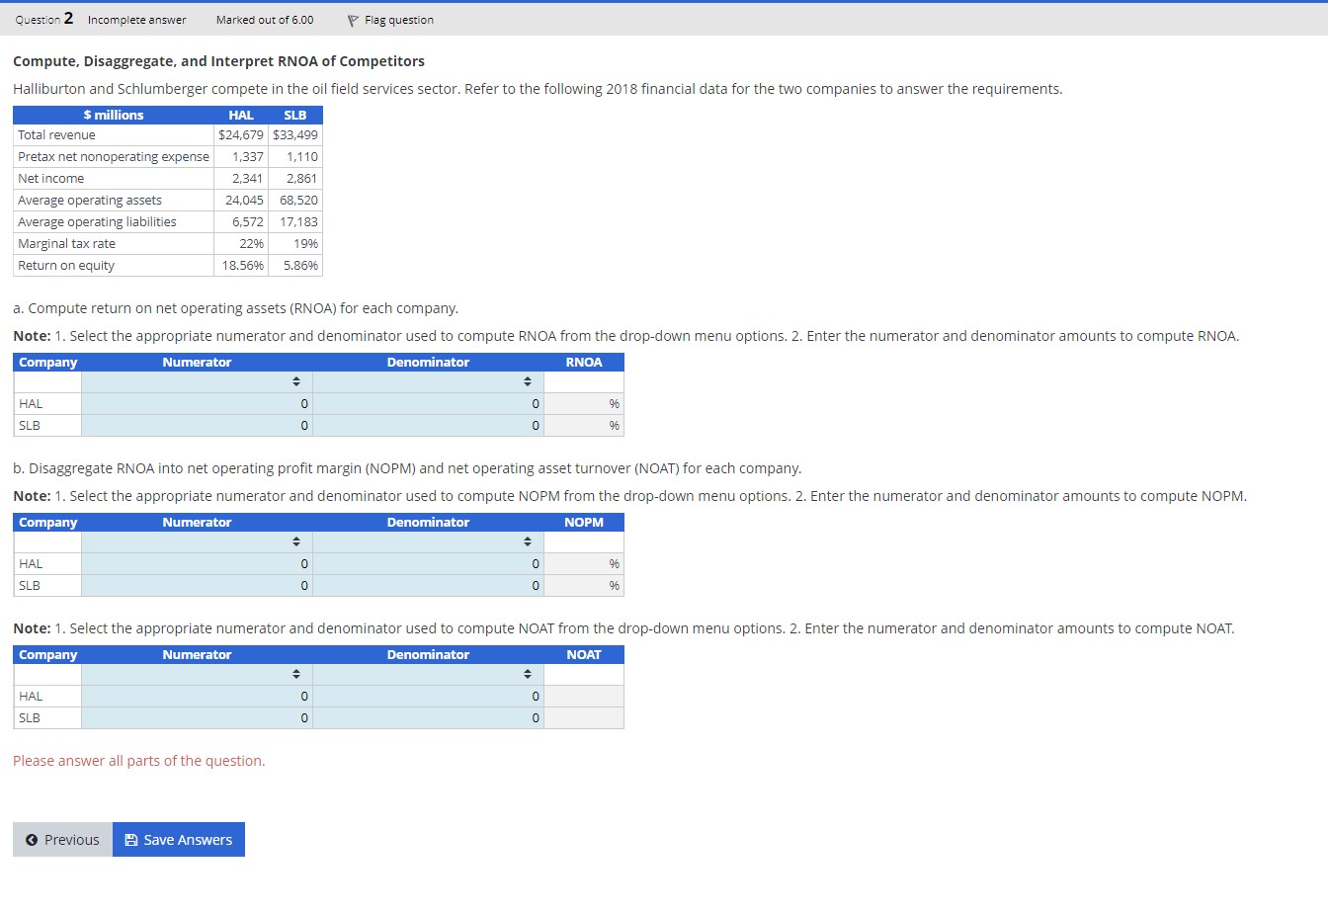The width and height of the screenshot is (1328, 914).
Task: Click the save disk icon on Save Answers
Action: point(130,839)
